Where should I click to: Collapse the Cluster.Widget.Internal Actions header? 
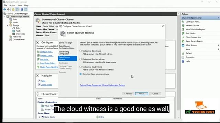pos(219,18)
